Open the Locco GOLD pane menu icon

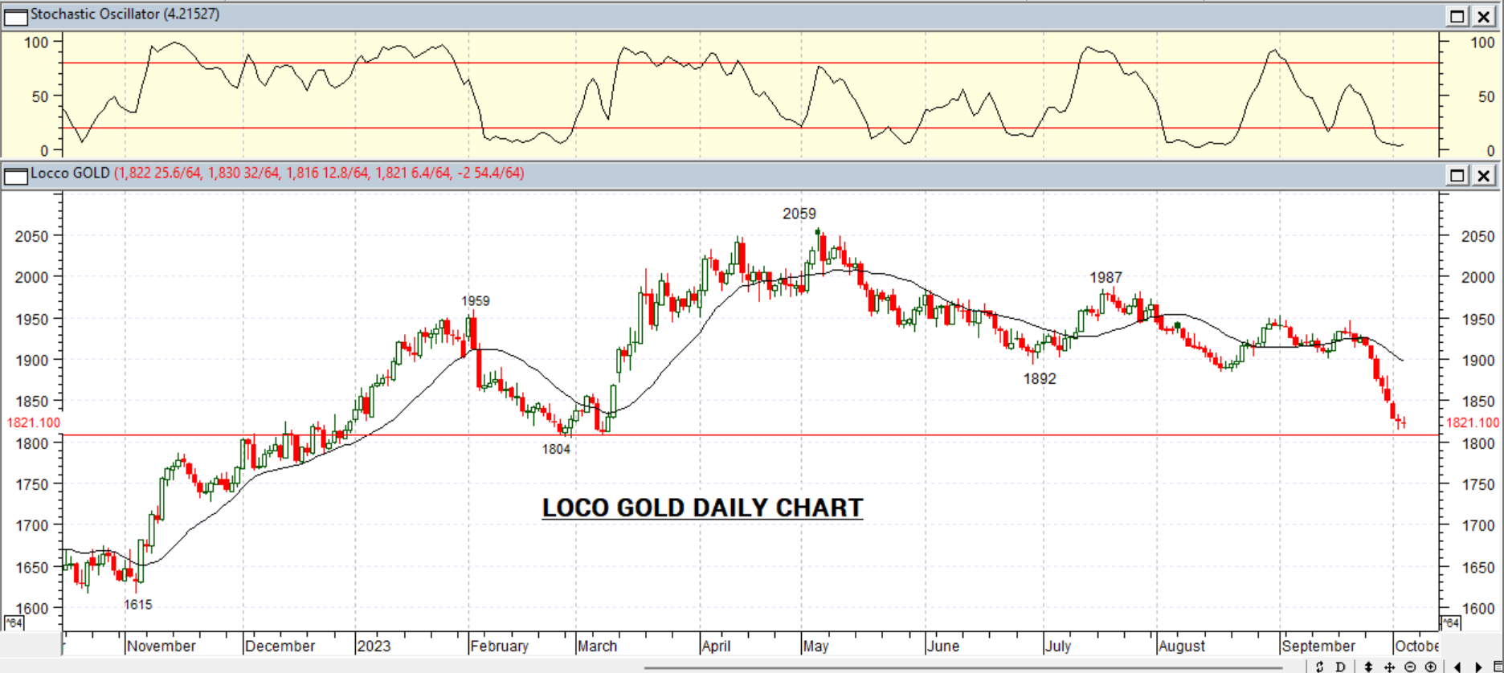coord(15,175)
